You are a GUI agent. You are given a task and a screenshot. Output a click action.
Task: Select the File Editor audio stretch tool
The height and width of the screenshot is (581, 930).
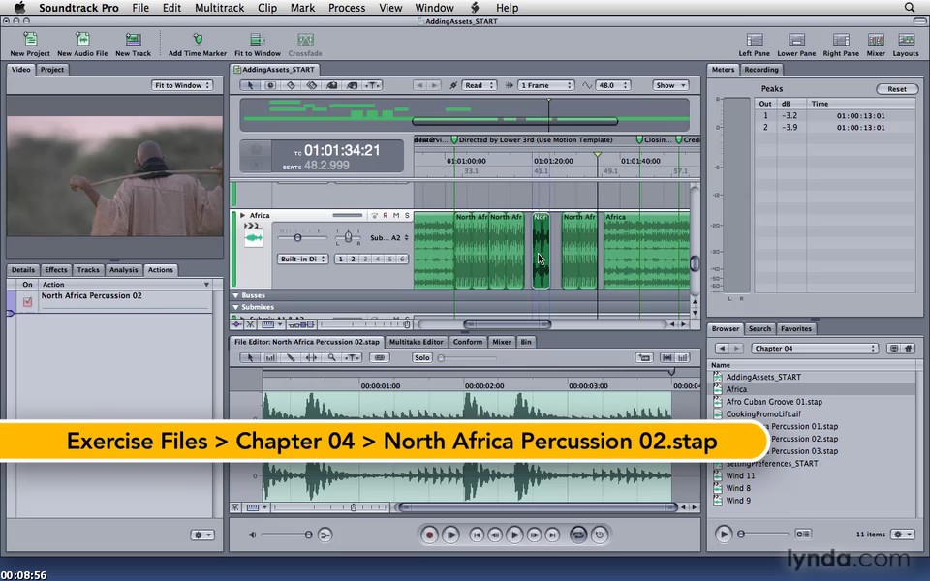(x=311, y=357)
